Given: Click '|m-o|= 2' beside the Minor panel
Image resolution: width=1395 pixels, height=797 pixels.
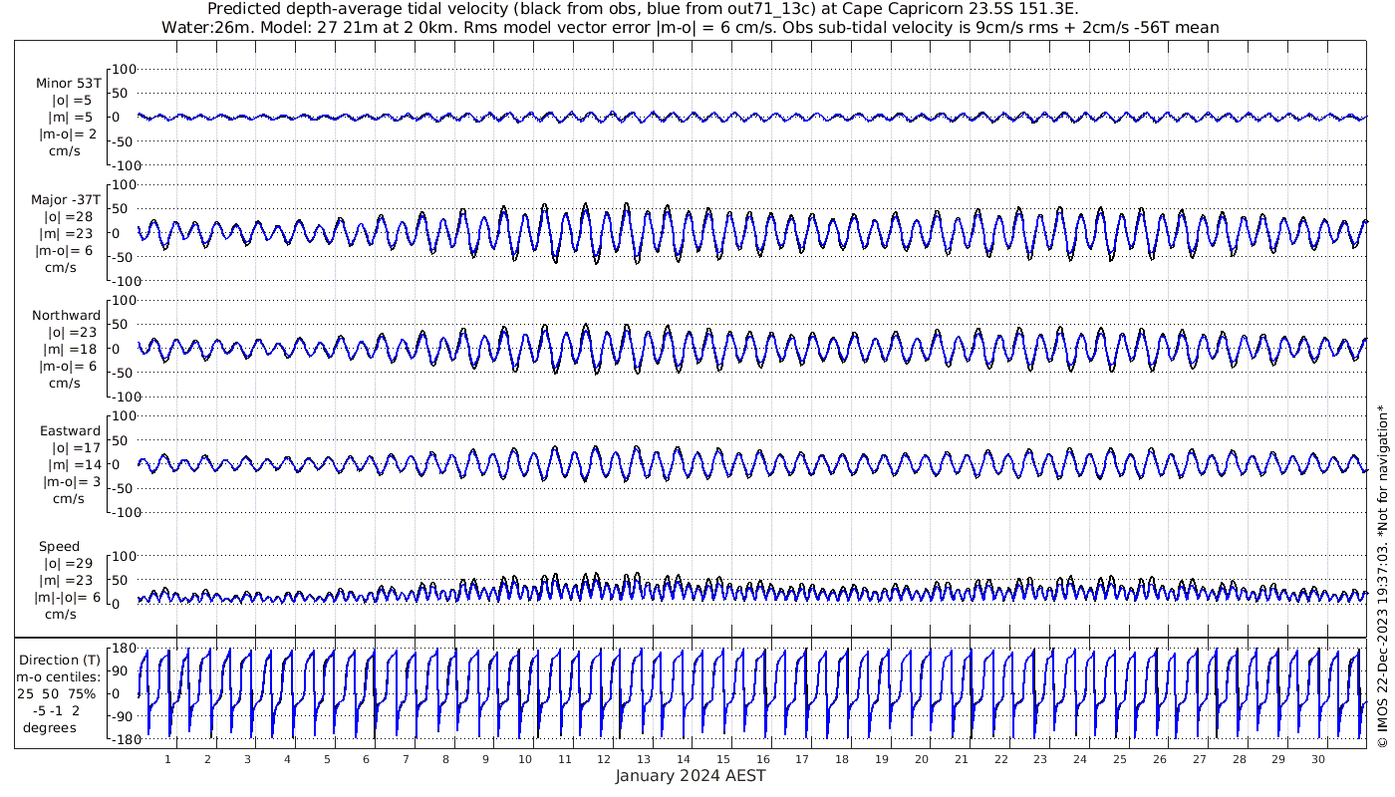Looking at the screenshot, I should coord(68,134).
